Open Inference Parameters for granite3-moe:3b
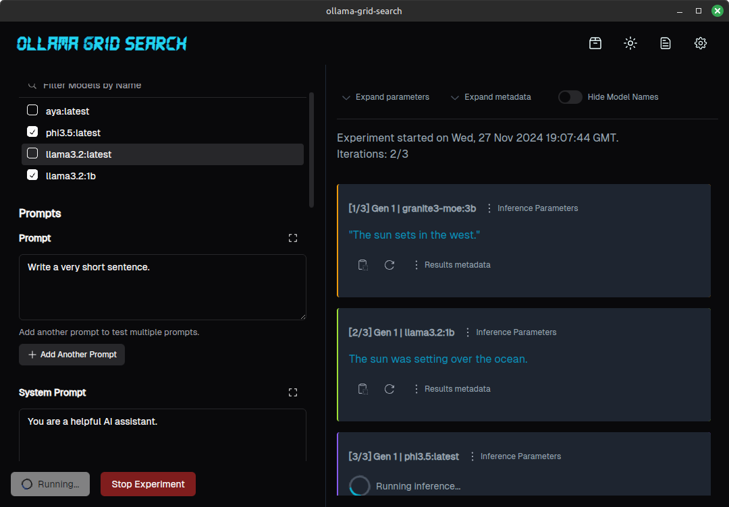This screenshot has height=507, width=729. (x=532, y=208)
